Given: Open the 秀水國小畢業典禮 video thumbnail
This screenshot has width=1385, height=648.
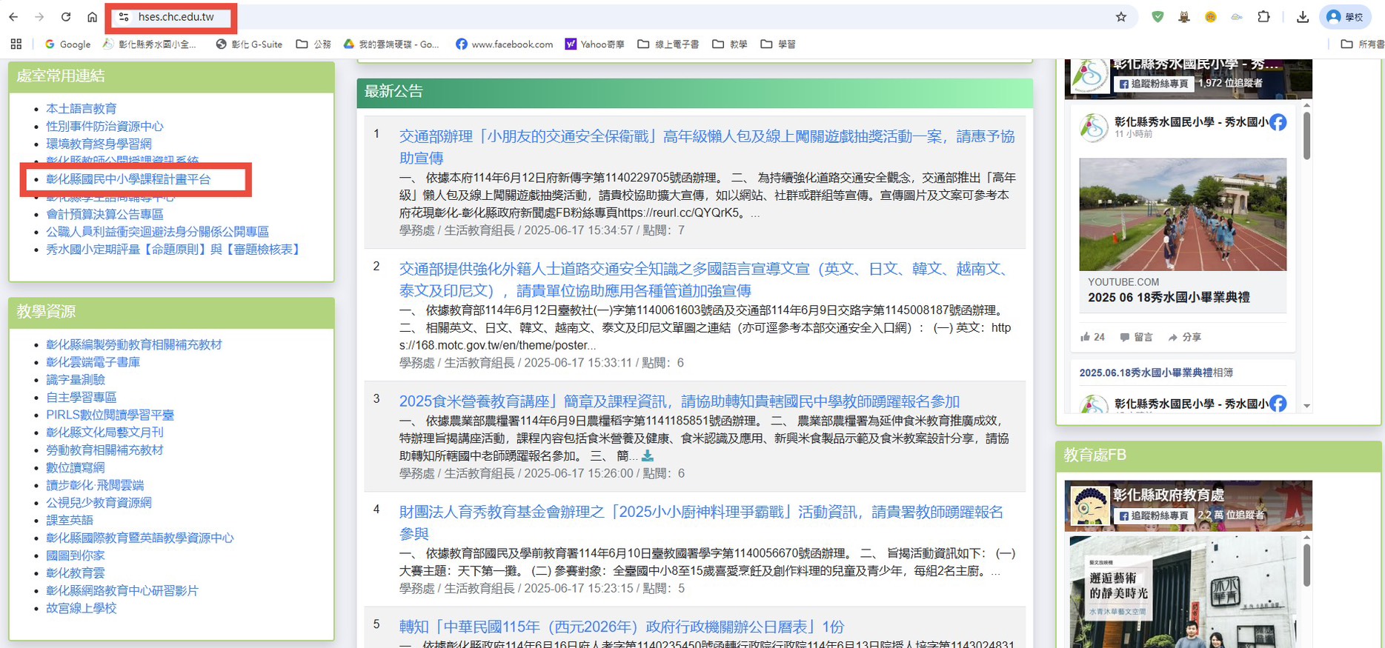Looking at the screenshot, I should 1183,215.
